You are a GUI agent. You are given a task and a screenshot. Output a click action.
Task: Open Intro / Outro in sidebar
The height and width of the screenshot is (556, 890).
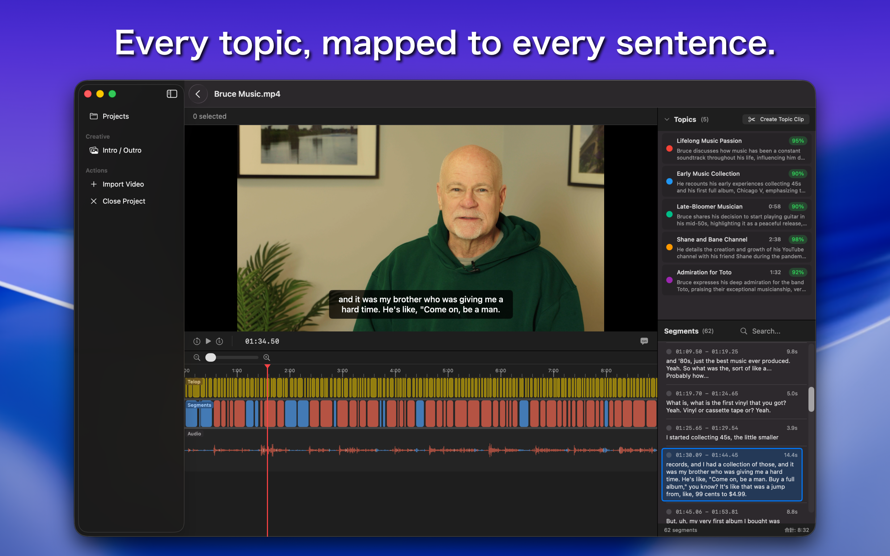coord(121,150)
